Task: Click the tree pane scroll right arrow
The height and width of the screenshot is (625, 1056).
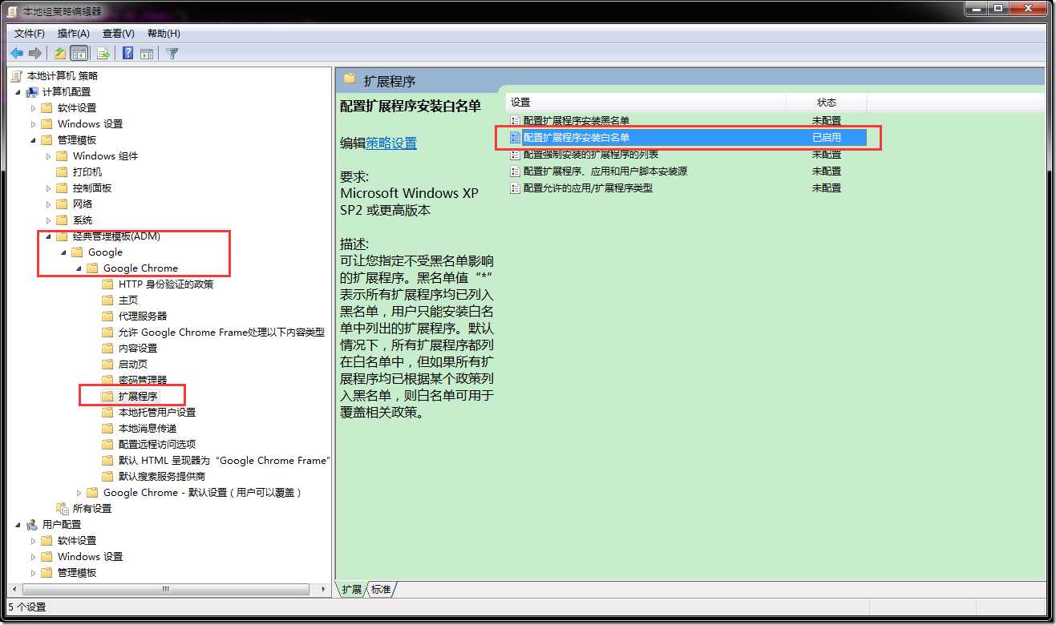Action: pyautogui.click(x=324, y=590)
